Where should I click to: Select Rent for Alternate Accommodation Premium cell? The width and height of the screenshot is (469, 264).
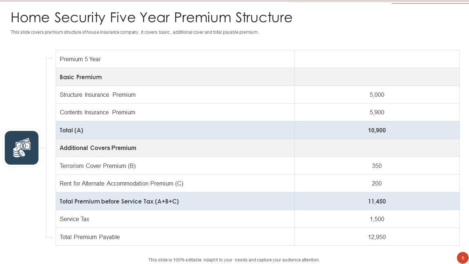121,184
